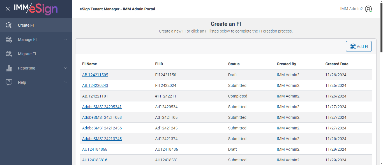Click Draft status in the AU124184855 row
This screenshot has height=165, width=383.
232,149
